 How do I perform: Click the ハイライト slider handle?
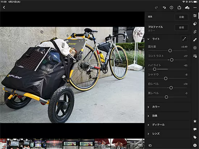pos(154,69)
